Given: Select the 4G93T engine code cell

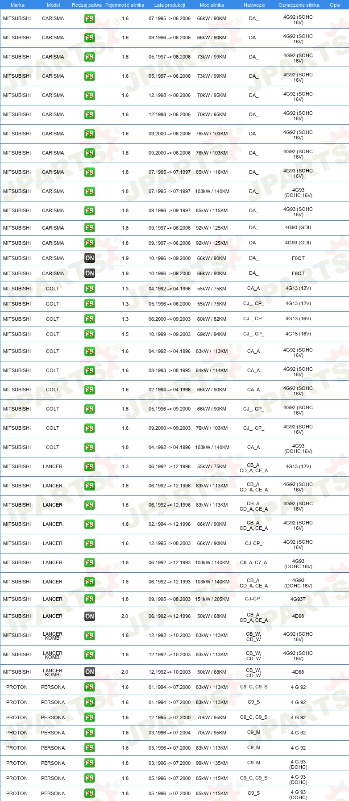Looking at the screenshot, I should click(298, 599).
